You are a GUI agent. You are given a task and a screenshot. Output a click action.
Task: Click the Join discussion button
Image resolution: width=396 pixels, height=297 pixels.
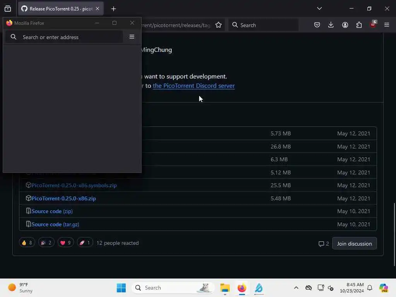click(x=354, y=244)
